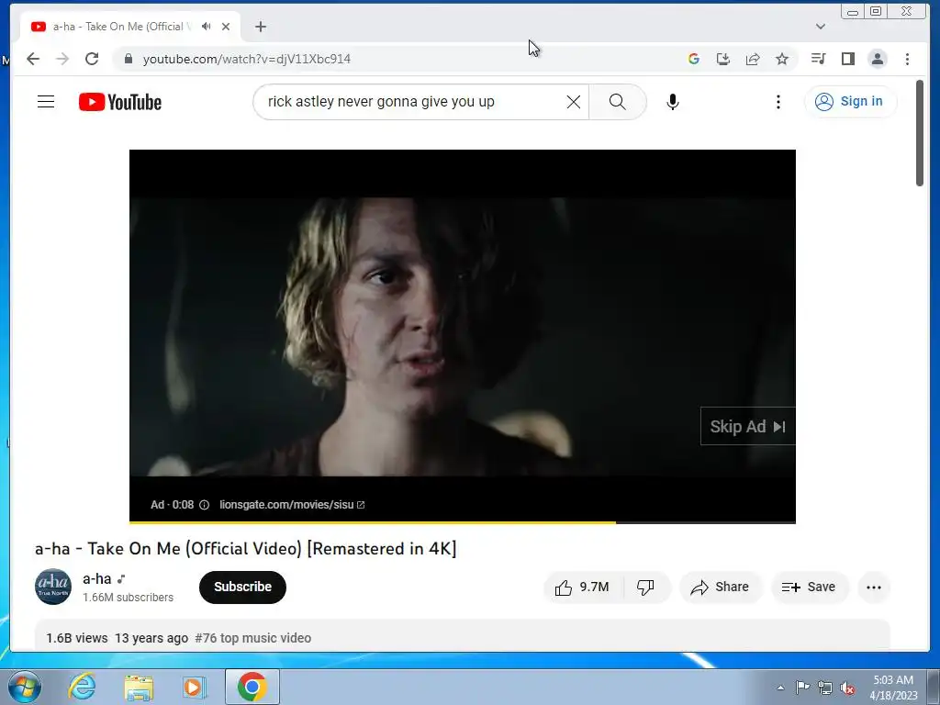Save video to a playlist
Viewport: 940px width, 705px height.
pos(810,587)
